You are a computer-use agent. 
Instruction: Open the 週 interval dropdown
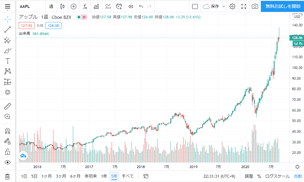[x=51, y=6]
